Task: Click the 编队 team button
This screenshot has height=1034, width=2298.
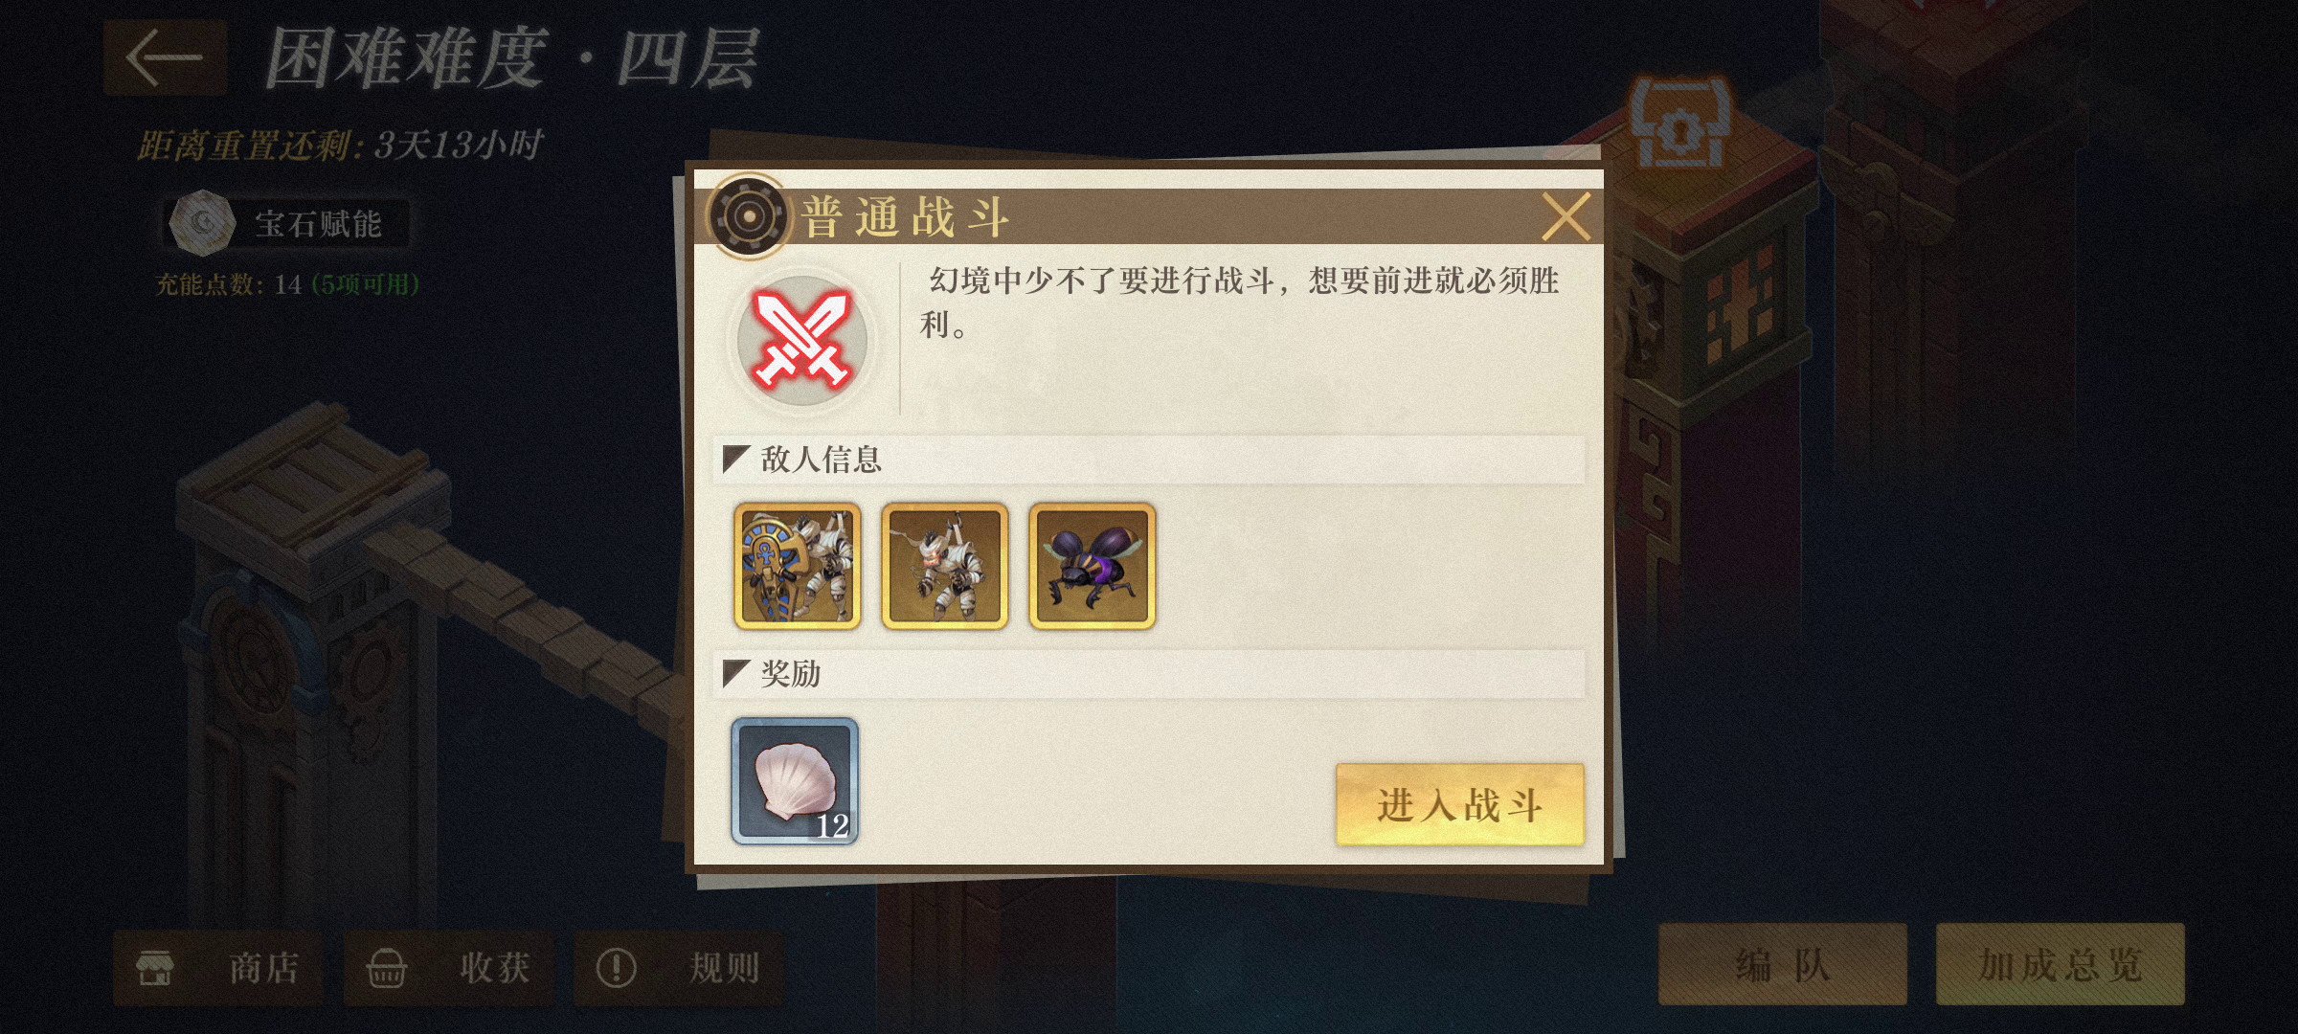Action: pyautogui.click(x=1782, y=964)
